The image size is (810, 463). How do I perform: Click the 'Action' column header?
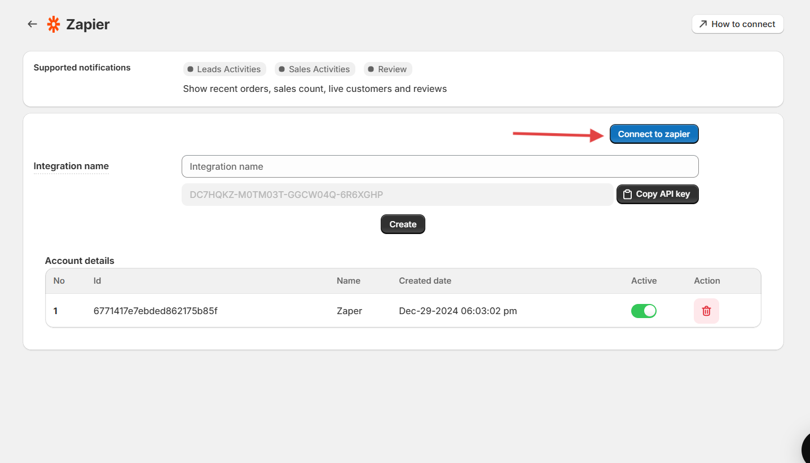click(x=707, y=281)
